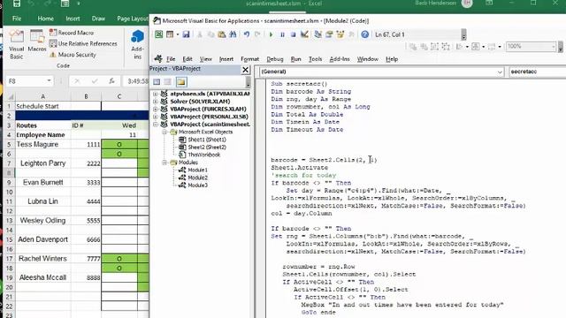The width and height of the screenshot is (566, 318).
Task: Open the Properties Window toolbar icon
Action: tap(329, 34)
